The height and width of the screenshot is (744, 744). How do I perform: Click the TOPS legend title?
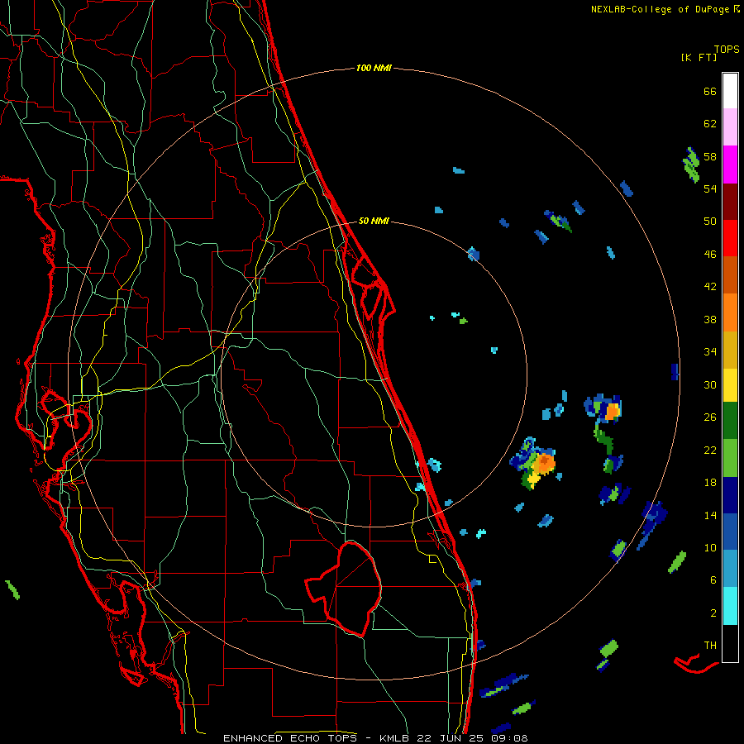click(x=727, y=49)
